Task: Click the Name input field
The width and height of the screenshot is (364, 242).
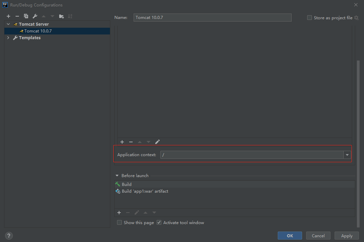Action: coord(212,18)
